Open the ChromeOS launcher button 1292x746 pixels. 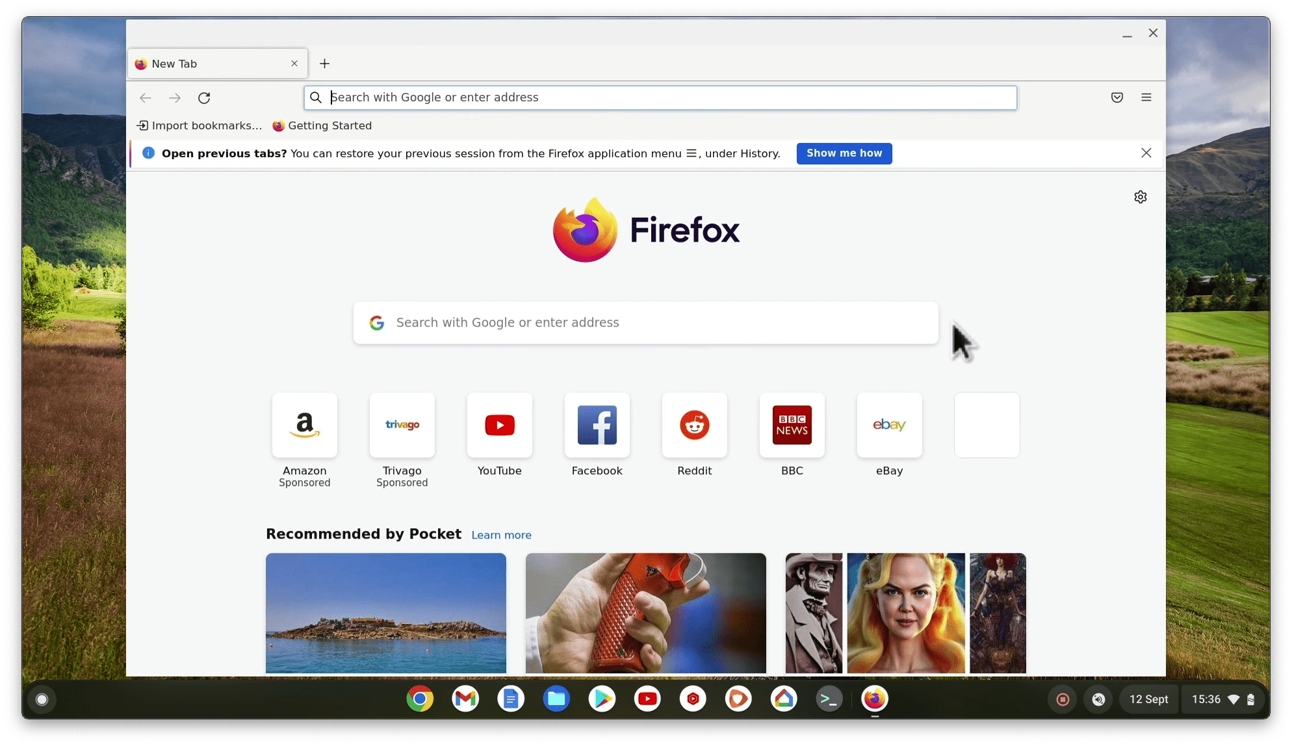click(x=42, y=699)
